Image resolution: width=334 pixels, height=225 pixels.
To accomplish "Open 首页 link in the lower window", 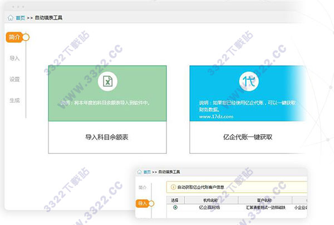I will pos(147,172).
